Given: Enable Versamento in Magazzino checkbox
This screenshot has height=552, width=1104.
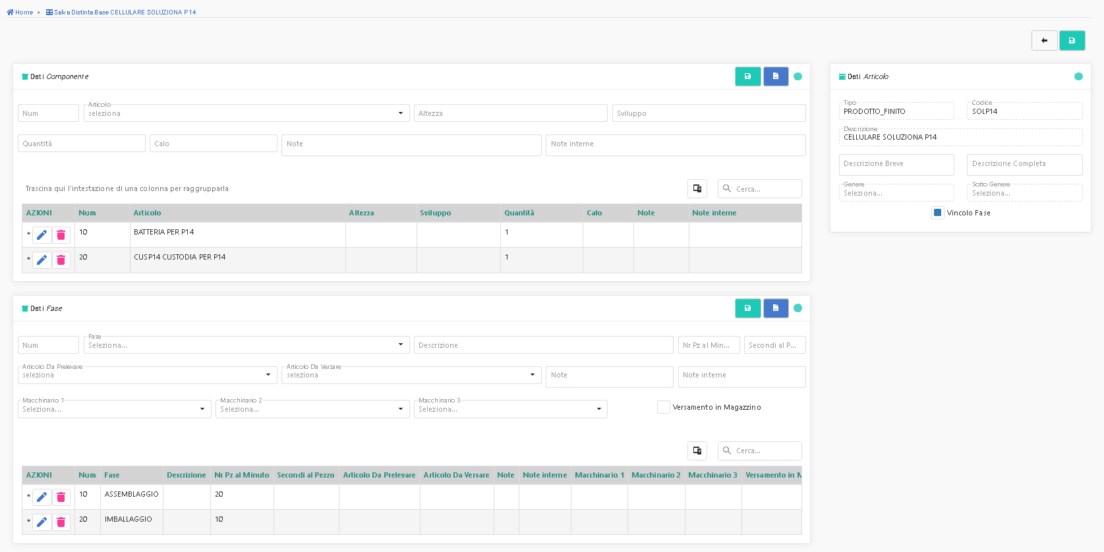Looking at the screenshot, I should tap(663, 407).
